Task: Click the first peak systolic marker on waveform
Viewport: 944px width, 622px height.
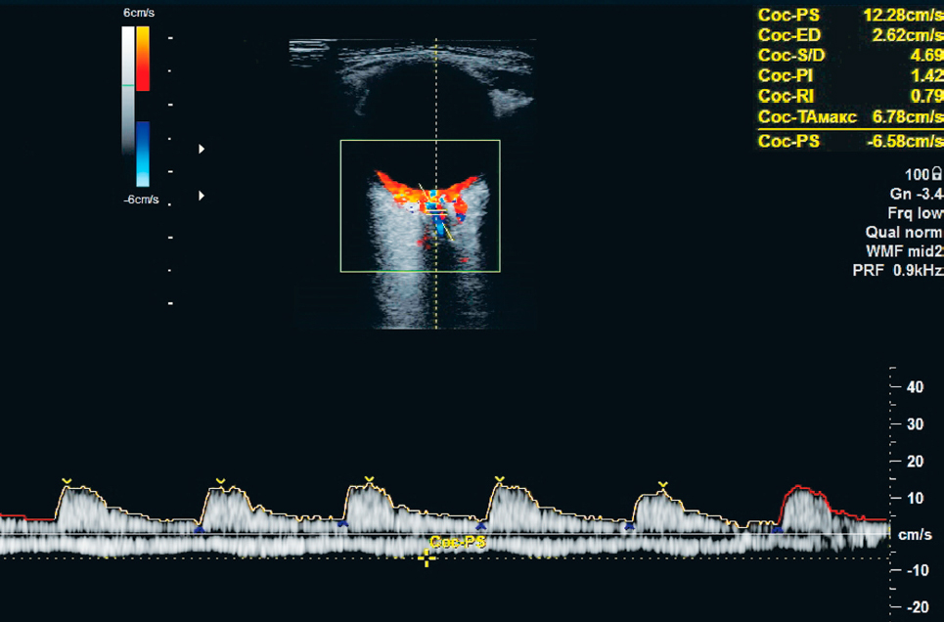Action: pyautogui.click(x=67, y=481)
